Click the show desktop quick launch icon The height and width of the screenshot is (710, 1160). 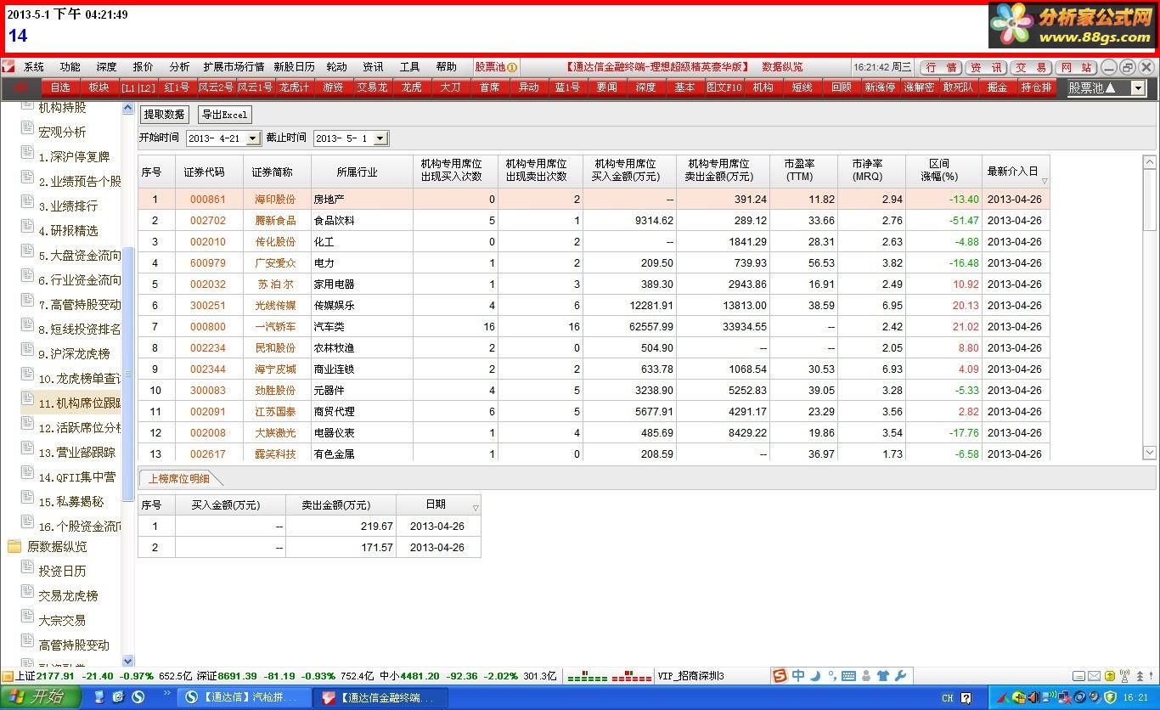click(99, 697)
